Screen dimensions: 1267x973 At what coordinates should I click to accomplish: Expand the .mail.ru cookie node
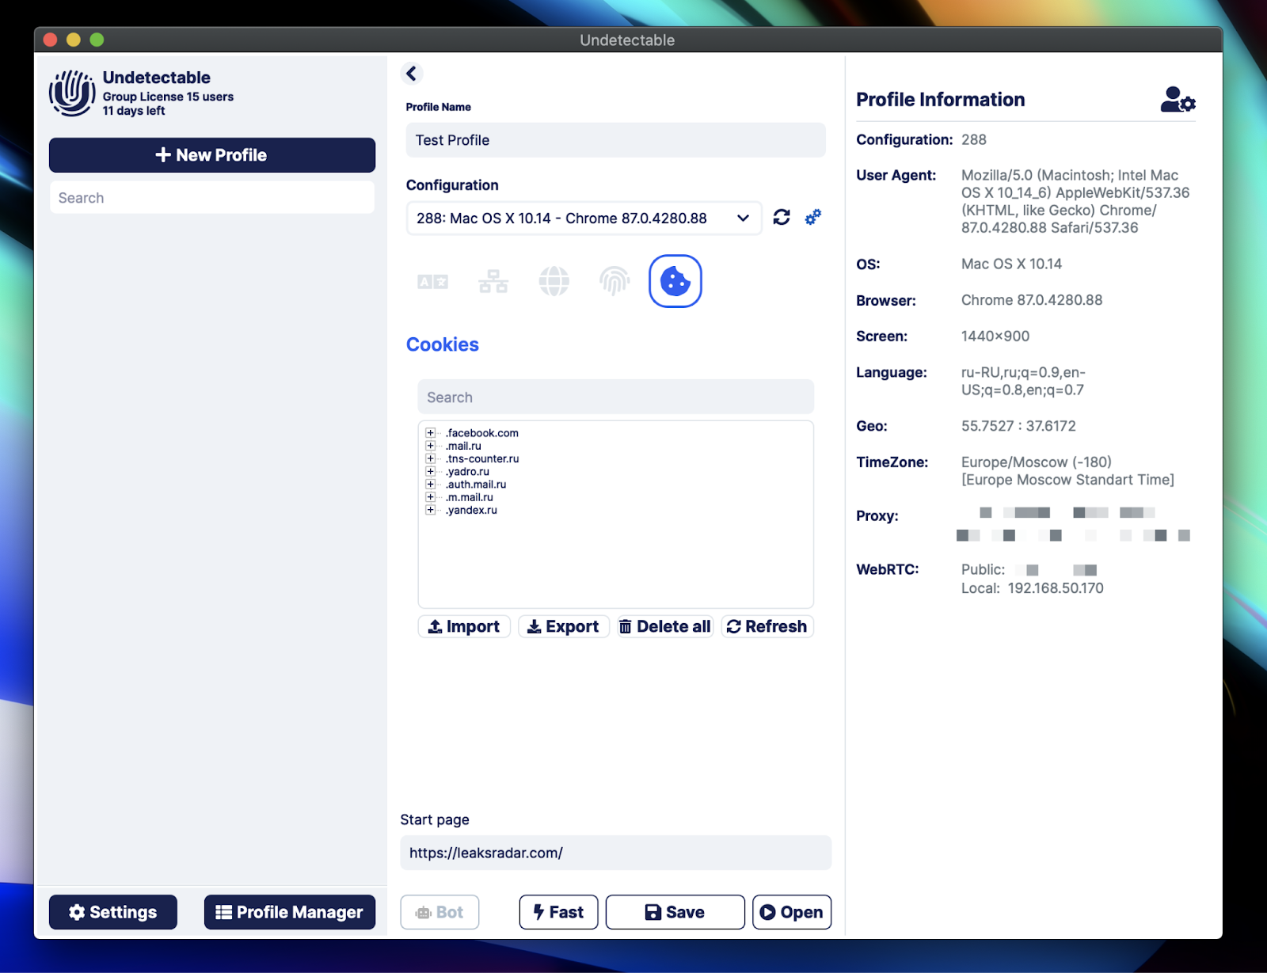pyautogui.click(x=430, y=446)
